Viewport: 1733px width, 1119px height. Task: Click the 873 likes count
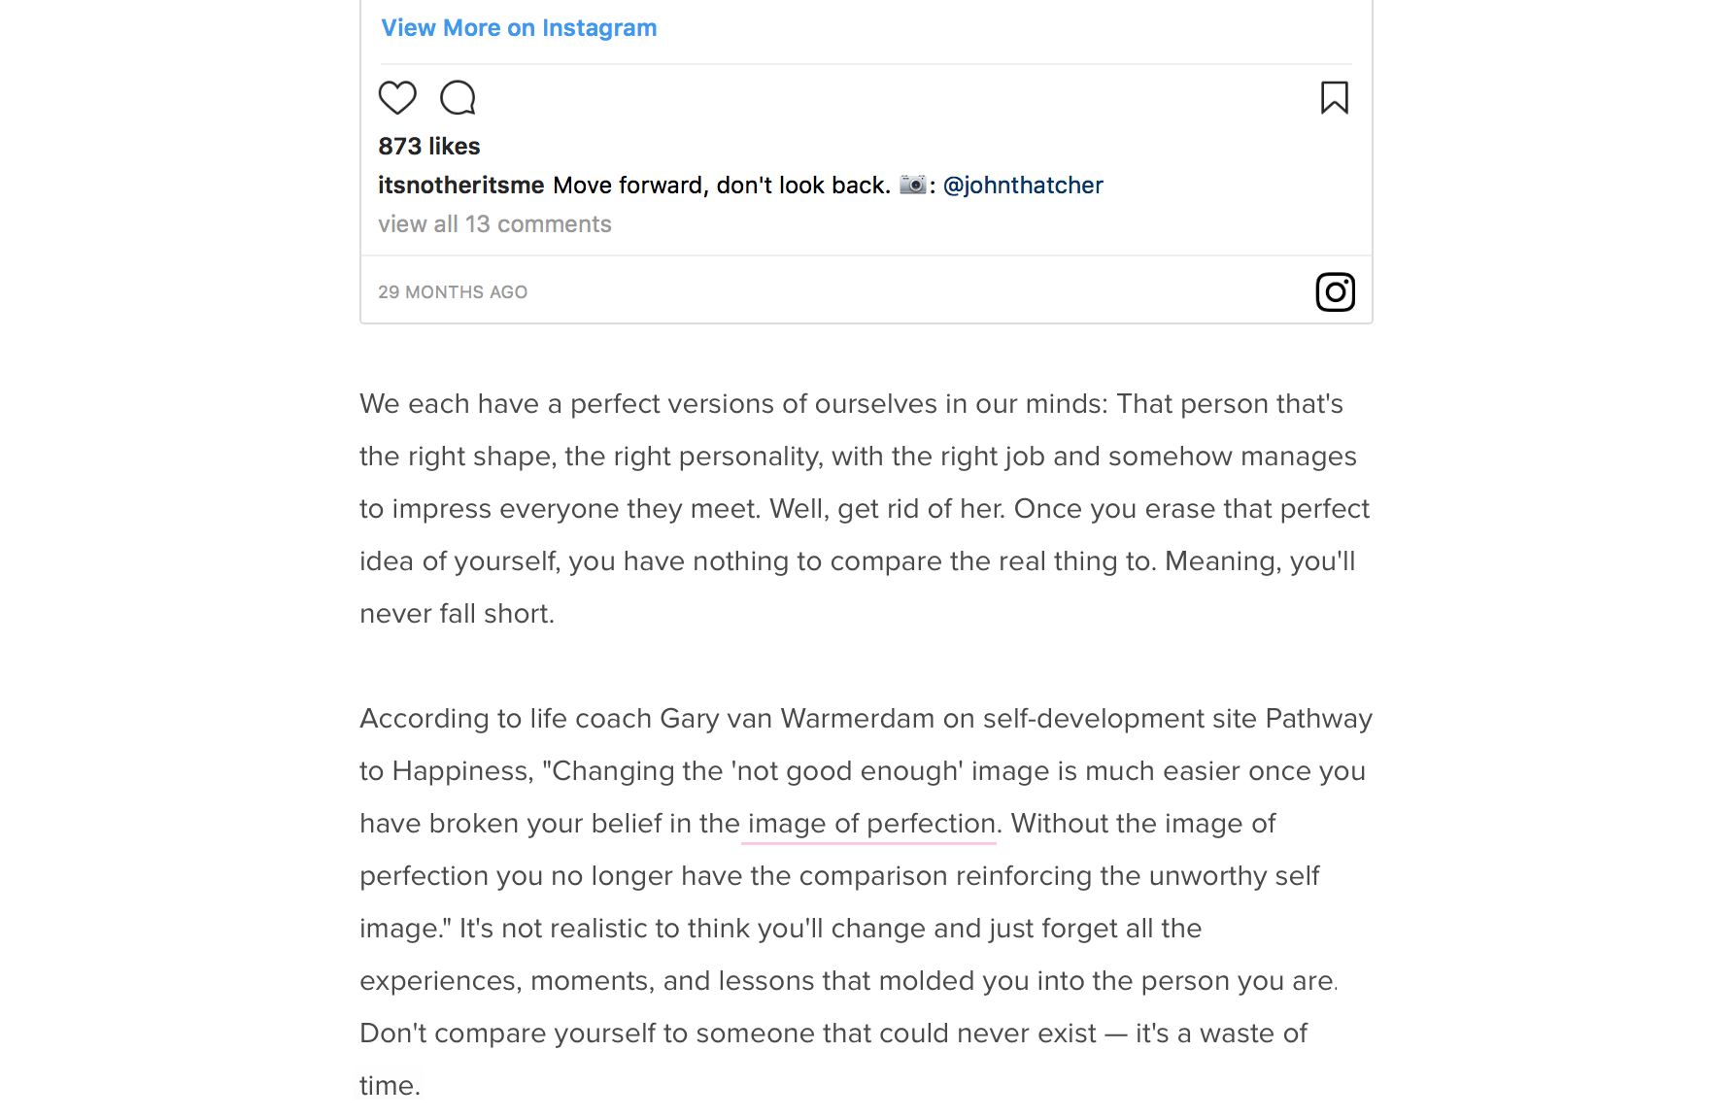click(x=429, y=146)
